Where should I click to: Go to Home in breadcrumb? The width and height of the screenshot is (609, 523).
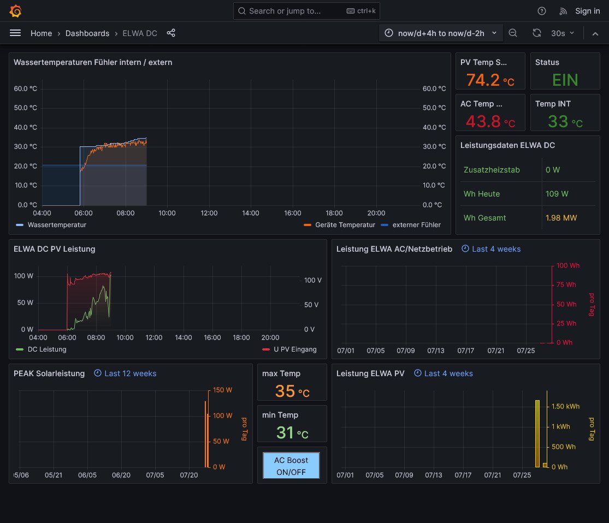(x=41, y=33)
